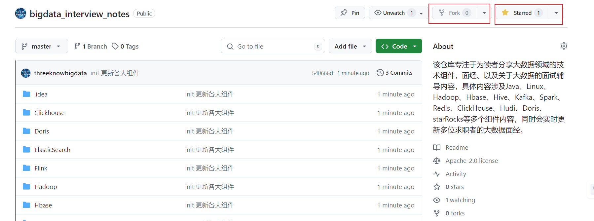
Task: View the 3 Commits history
Action: (394, 73)
